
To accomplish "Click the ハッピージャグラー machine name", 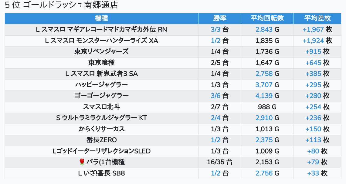I will click(x=101, y=85).
